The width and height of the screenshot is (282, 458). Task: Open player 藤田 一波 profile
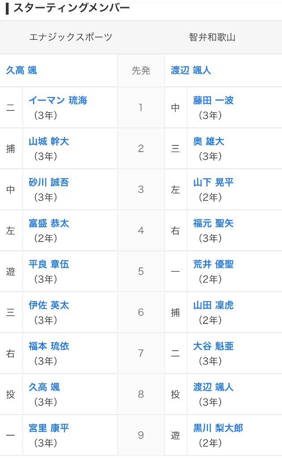click(214, 101)
